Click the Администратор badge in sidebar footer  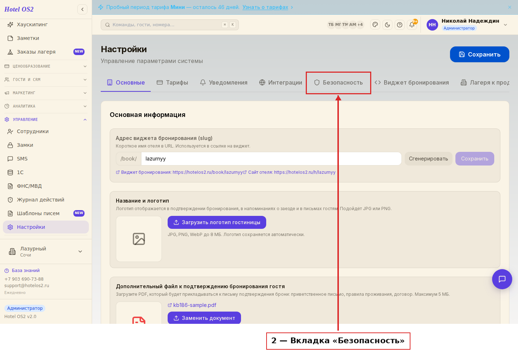(x=25, y=308)
